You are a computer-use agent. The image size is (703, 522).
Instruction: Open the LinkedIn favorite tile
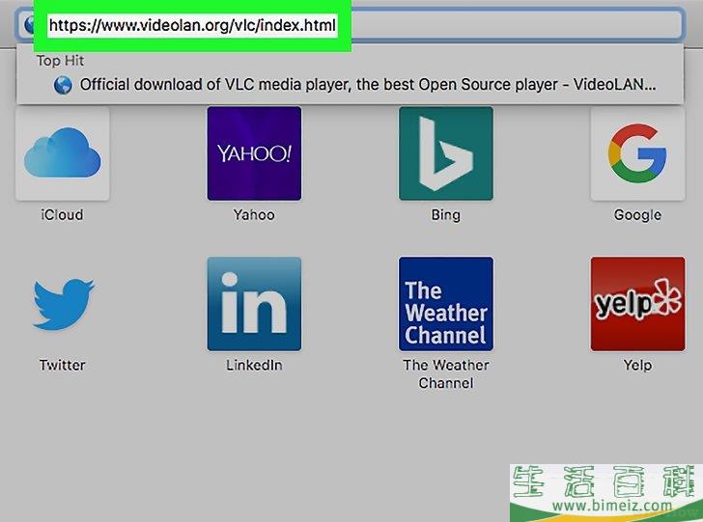[254, 304]
